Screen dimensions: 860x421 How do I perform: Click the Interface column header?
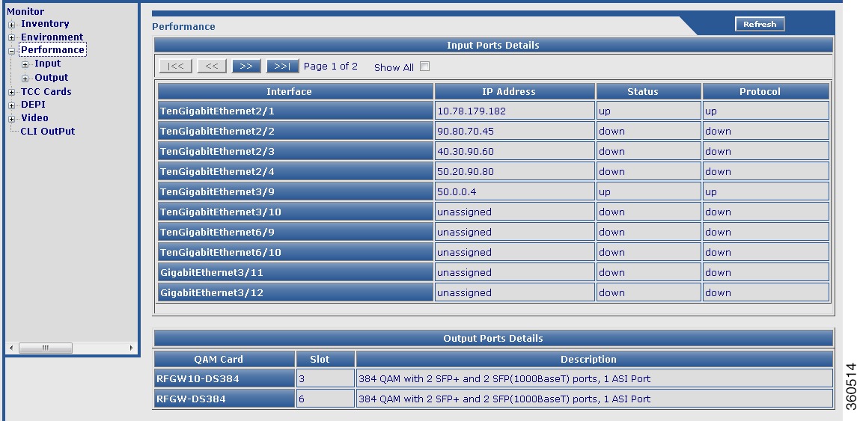pos(296,91)
